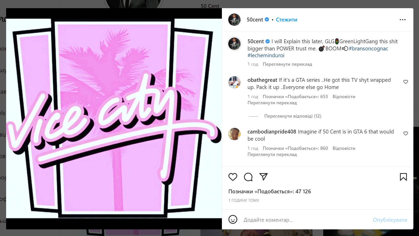Open the three-dot more options menu
Image resolution: width=419 pixels, height=236 pixels.
[402, 20]
